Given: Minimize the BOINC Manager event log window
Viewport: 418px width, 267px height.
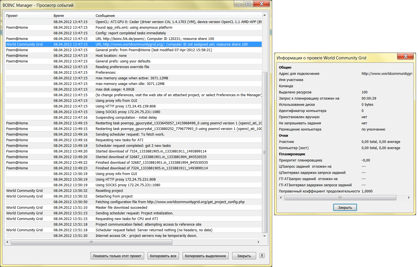Looking at the screenshot, I should click(x=239, y=4).
